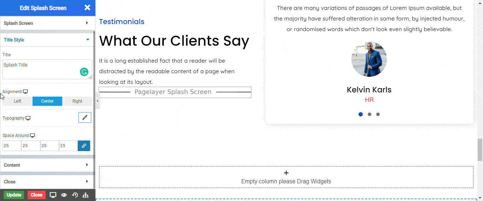Open the navigator tree structure icon
Viewport: 483px width, 201px height.
pos(86,195)
